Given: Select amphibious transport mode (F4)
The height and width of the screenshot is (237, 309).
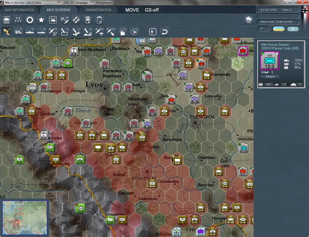Looking at the screenshot, I should pos(41,32).
